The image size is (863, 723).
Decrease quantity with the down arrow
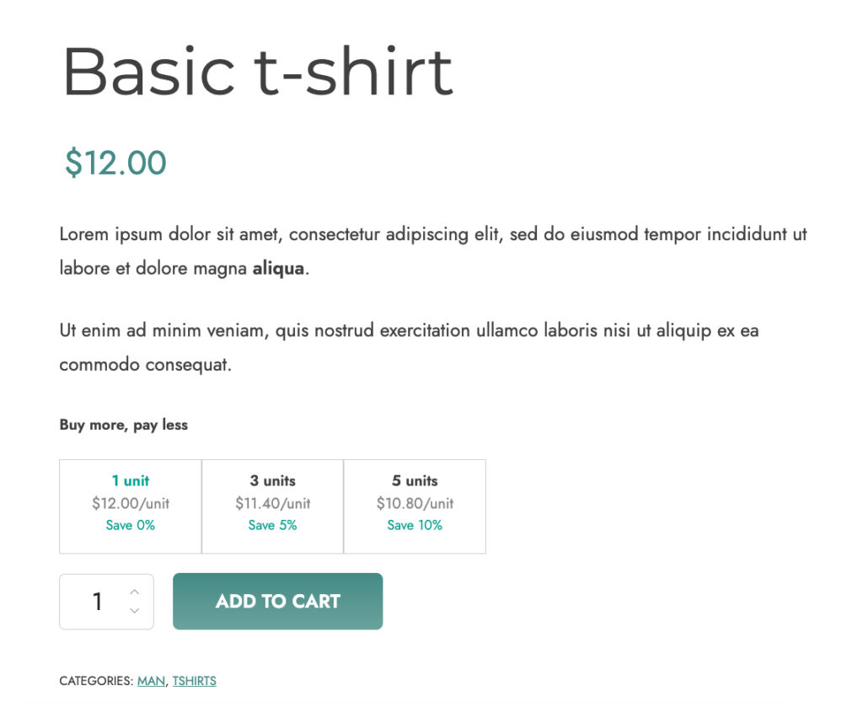coord(134,611)
